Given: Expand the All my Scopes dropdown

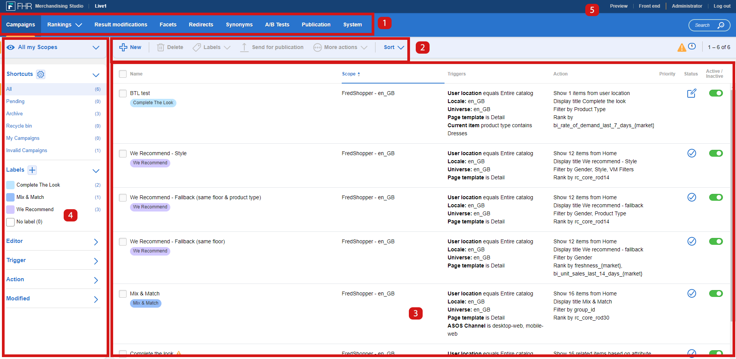Looking at the screenshot, I should (96, 48).
